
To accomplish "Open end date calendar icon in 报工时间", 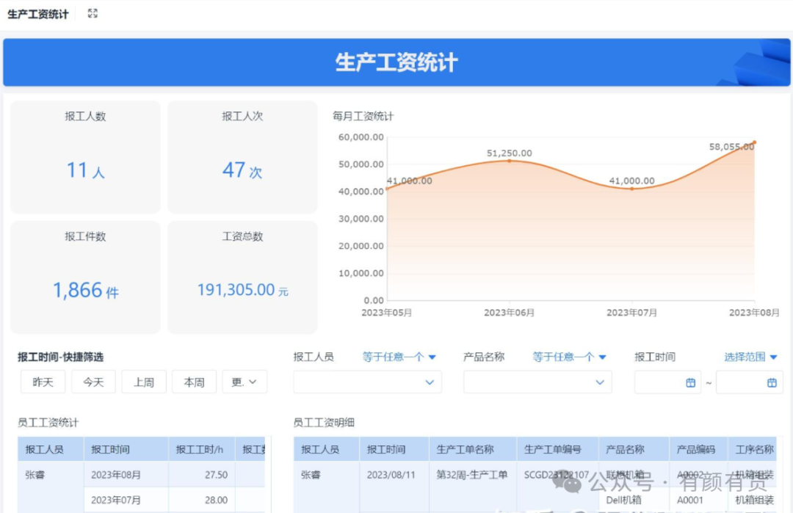I will click(x=772, y=382).
